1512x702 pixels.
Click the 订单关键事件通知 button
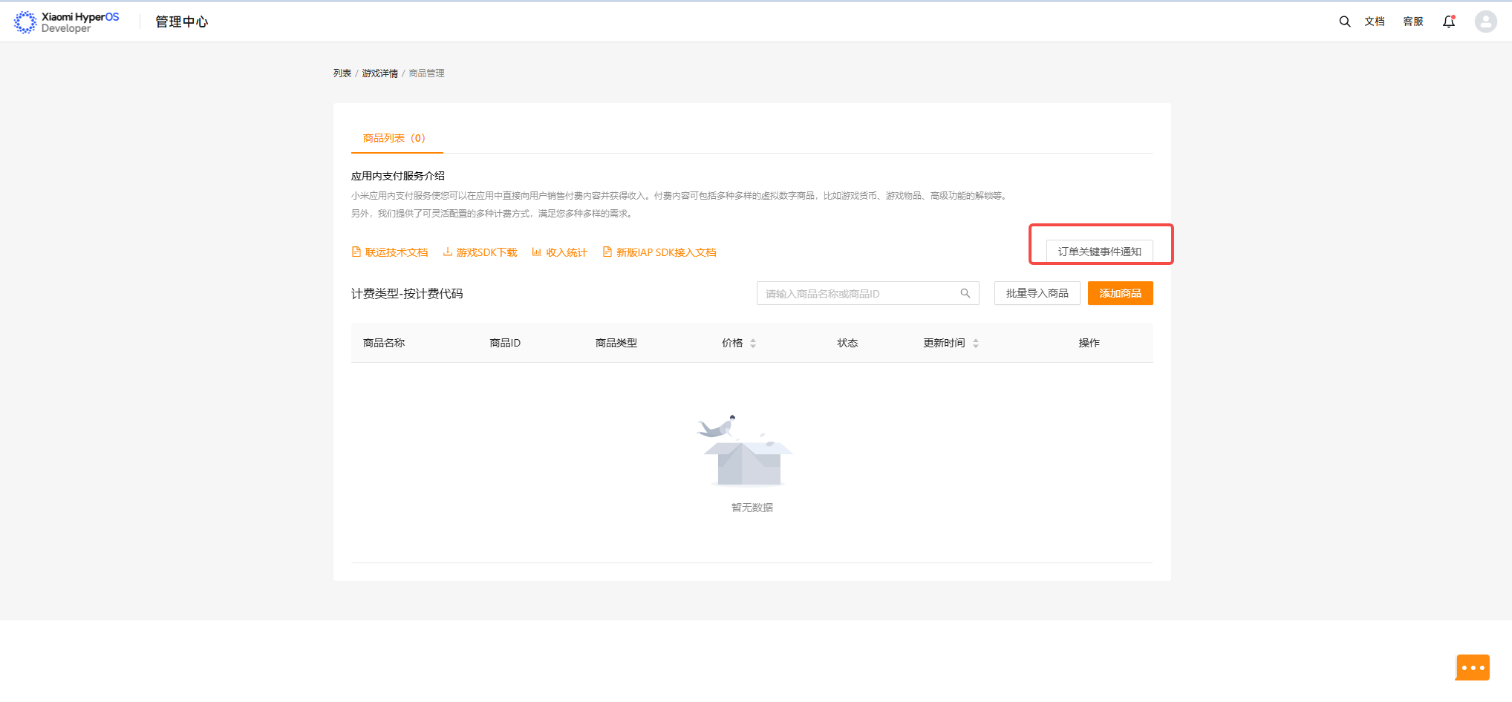tap(1100, 252)
